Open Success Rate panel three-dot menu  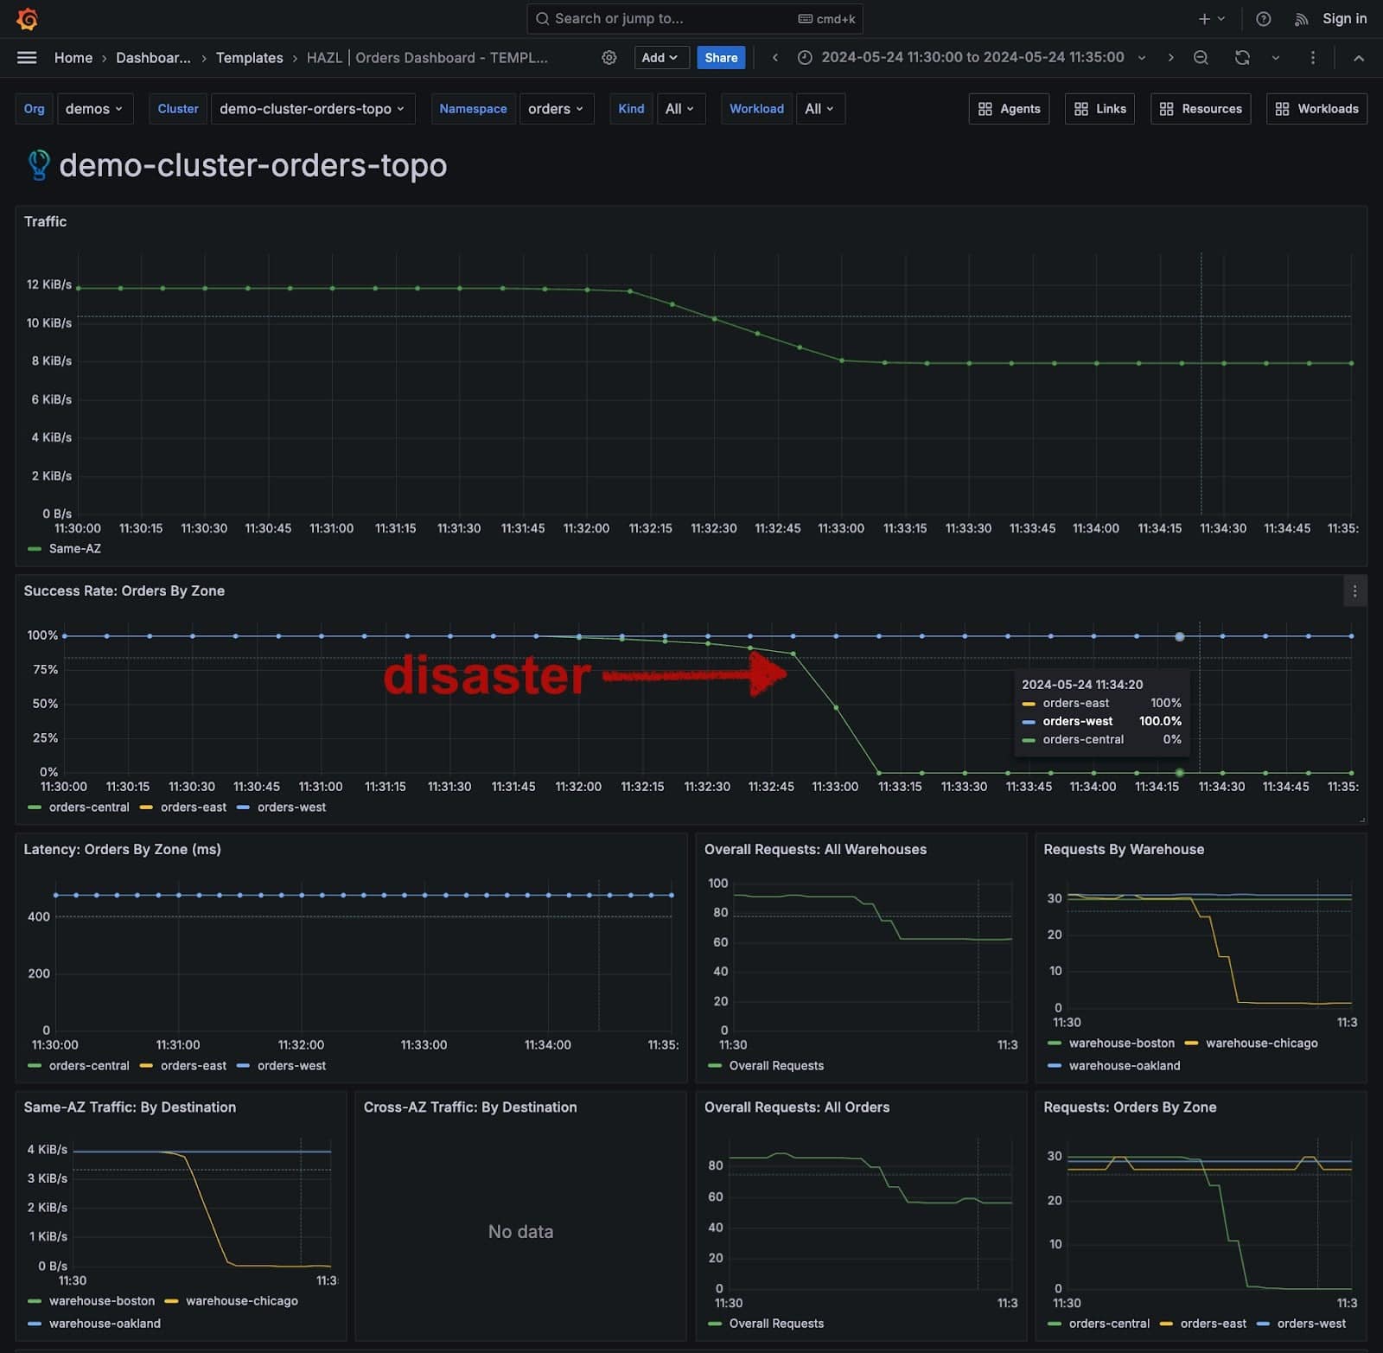[1354, 591]
